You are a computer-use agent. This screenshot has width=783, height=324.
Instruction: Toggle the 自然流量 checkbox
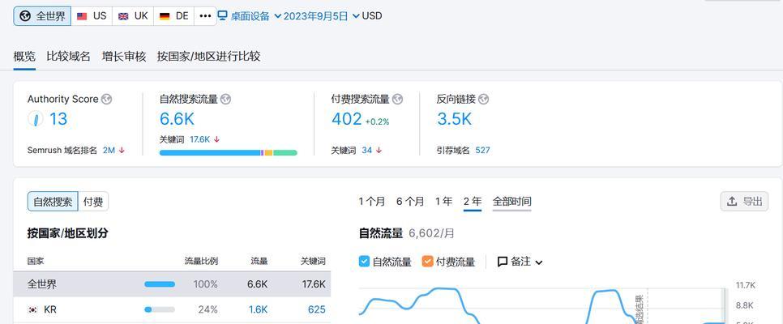coord(365,261)
